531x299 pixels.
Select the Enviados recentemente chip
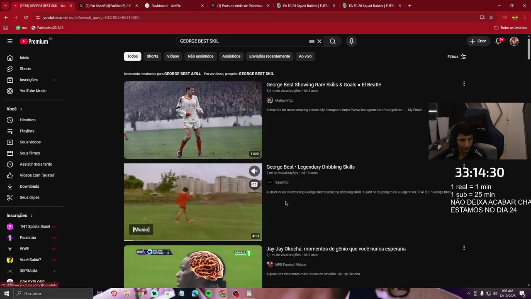(270, 56)
